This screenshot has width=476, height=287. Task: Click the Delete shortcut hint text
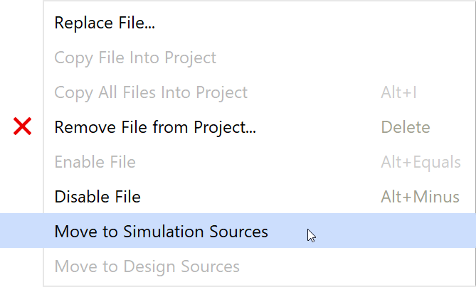(406, 127)
